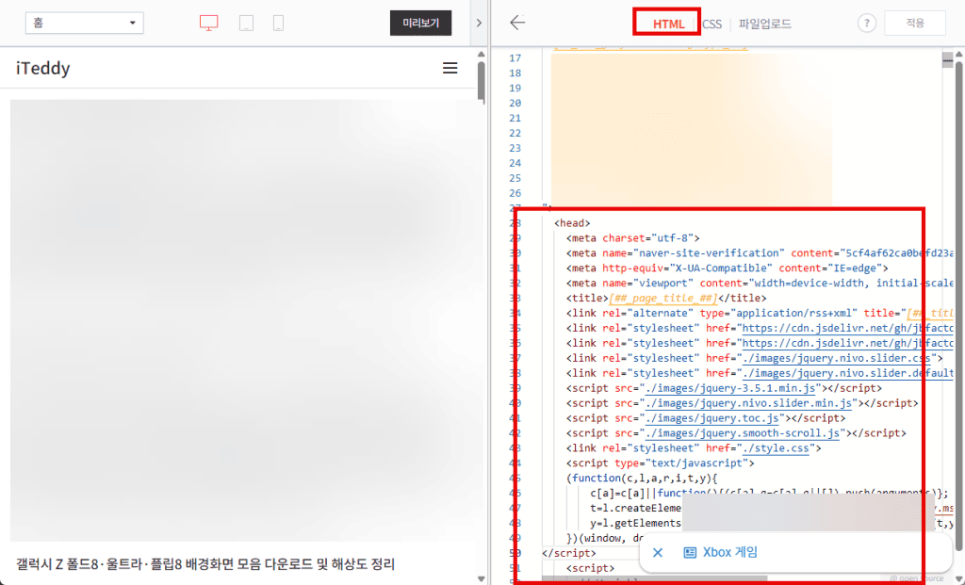The image size is (965, 585).
Task: Click the viewport meta line
Action: (761, 283)
